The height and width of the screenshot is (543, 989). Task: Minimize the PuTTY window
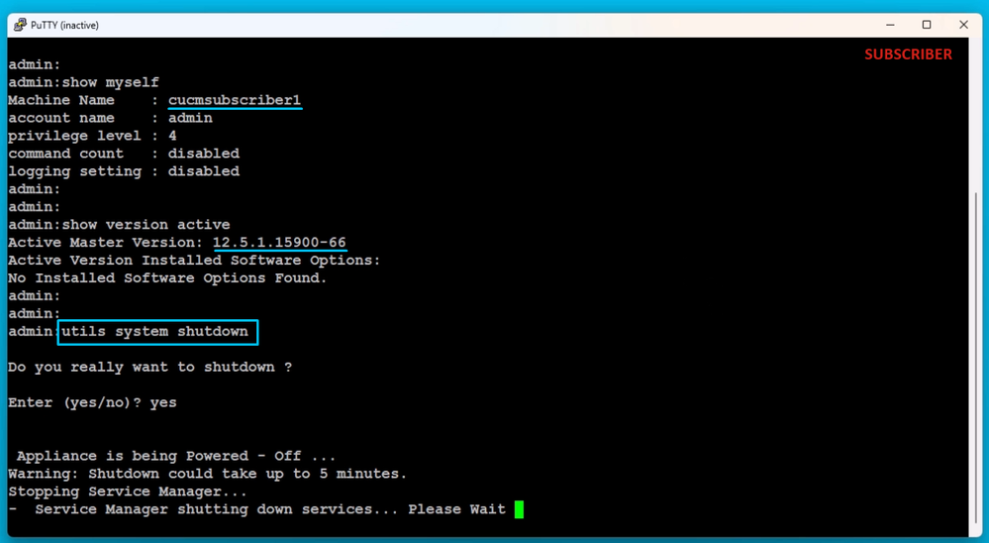tap(890, 25)
